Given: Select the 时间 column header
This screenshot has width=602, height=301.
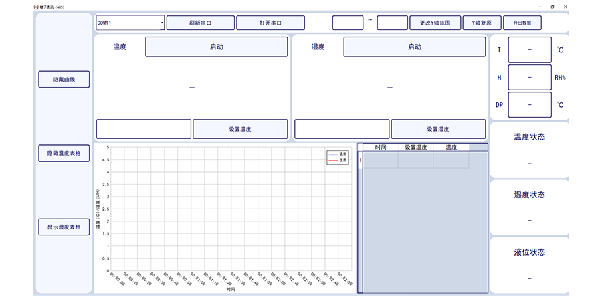Looking at the screenshot, I should pyautogui.click(x=381, y=147).
